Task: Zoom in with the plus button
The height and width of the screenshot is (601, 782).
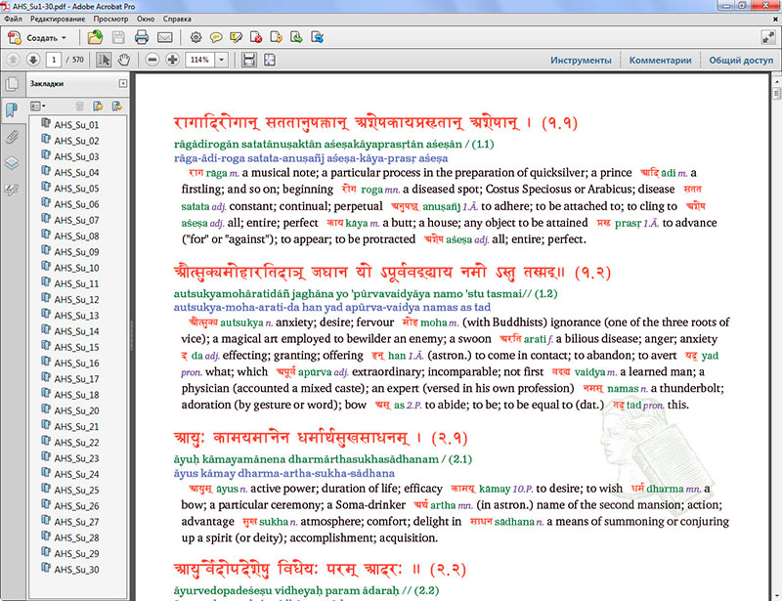Action: tap(172, 60)
